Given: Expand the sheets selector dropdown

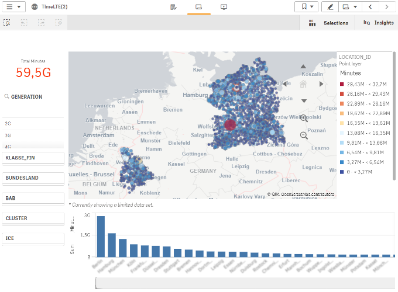Looking at the screenshot, I should point(350,7).
